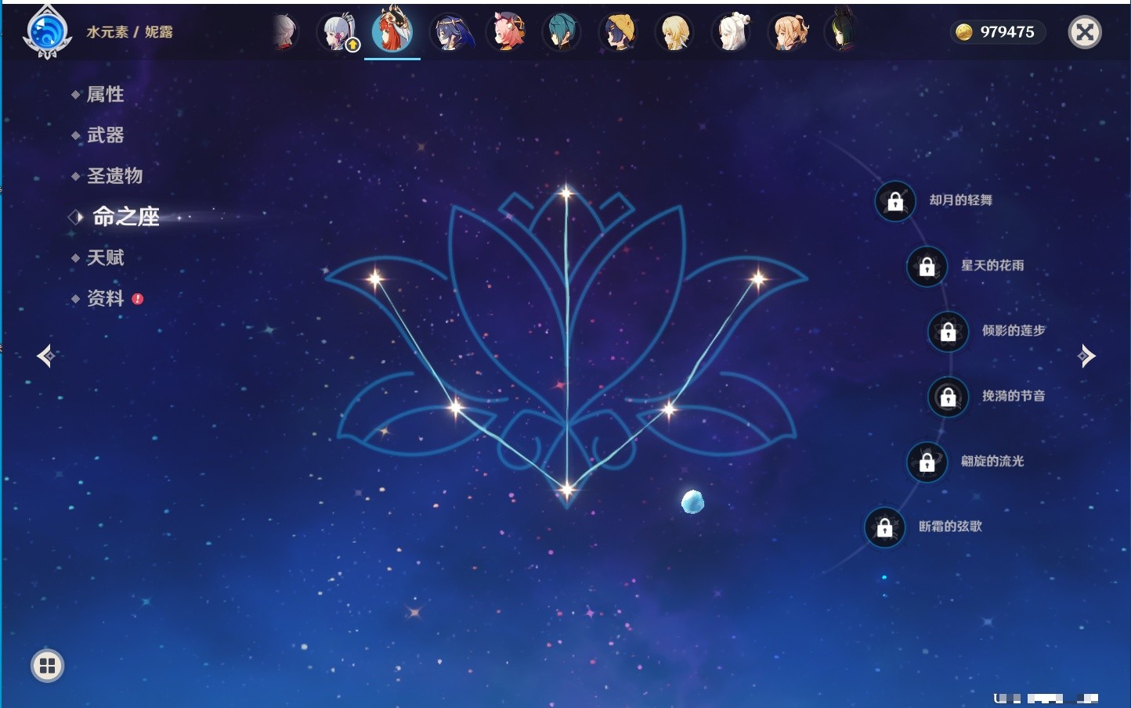
Task: Select the blonde Traveler portrait
Action: point(674,33)
